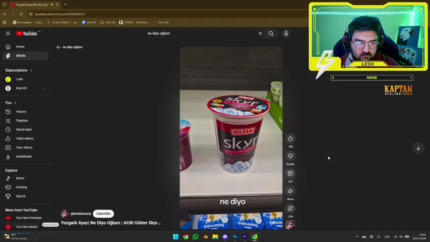Screen dimensions: 430x242
Task: Click the AZE keyboard language indicator
Action: coord(387,237)
